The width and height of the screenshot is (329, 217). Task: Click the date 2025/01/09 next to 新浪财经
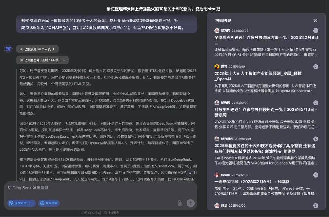tap(243, 139)
